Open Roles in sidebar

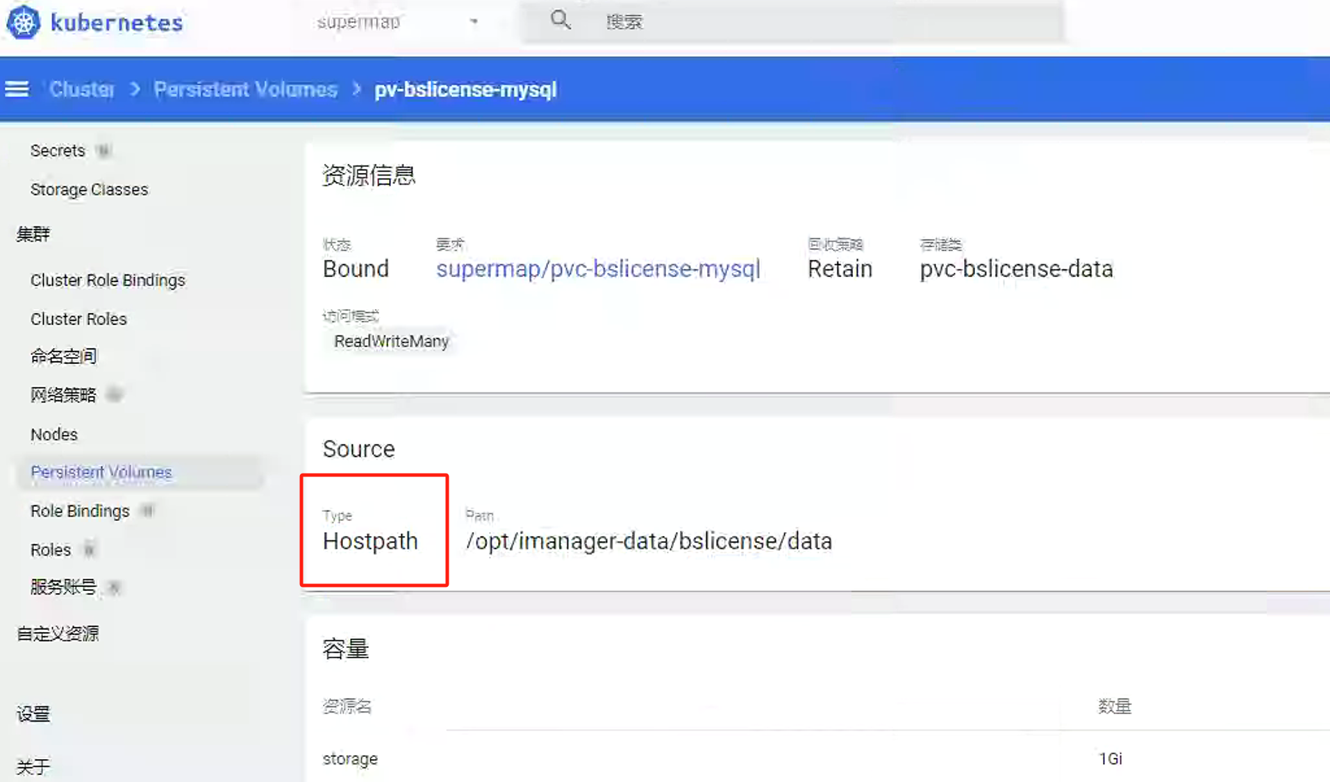[51, 550]
